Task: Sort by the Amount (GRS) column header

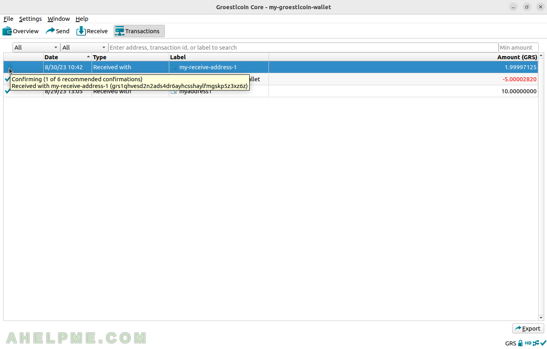Action: 403,57
